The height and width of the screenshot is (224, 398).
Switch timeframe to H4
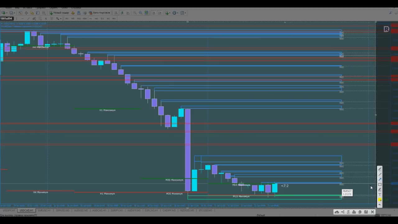pyautogui.click(x=96, y=19)
